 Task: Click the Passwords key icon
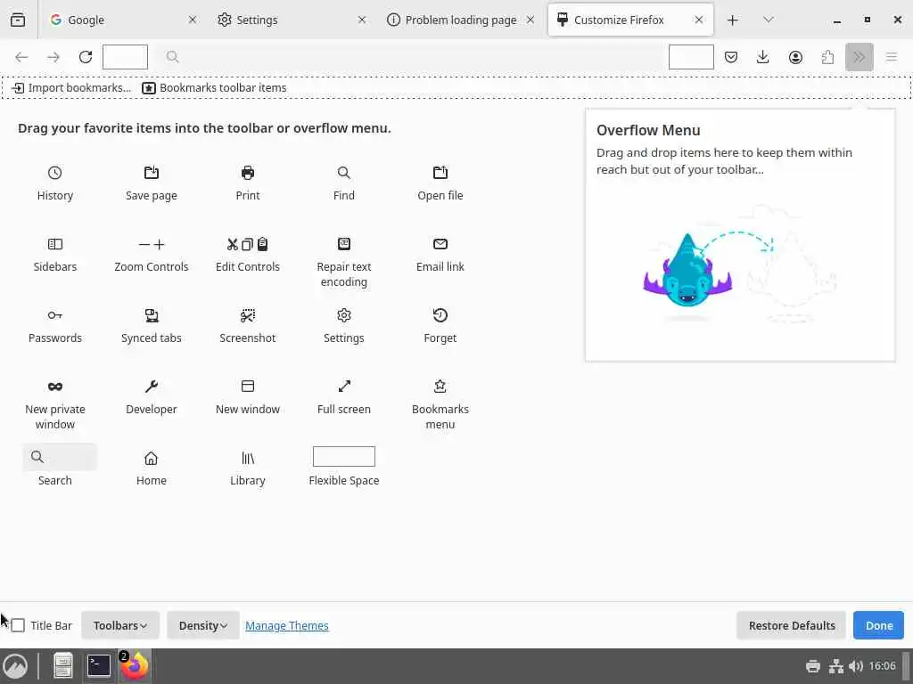pyautogui.click(x=54, y=315)
